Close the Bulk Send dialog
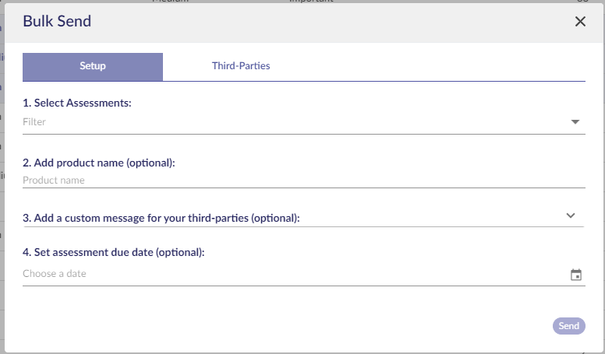The height and width of the screenshot is (354, 605). tap(580, 22)
